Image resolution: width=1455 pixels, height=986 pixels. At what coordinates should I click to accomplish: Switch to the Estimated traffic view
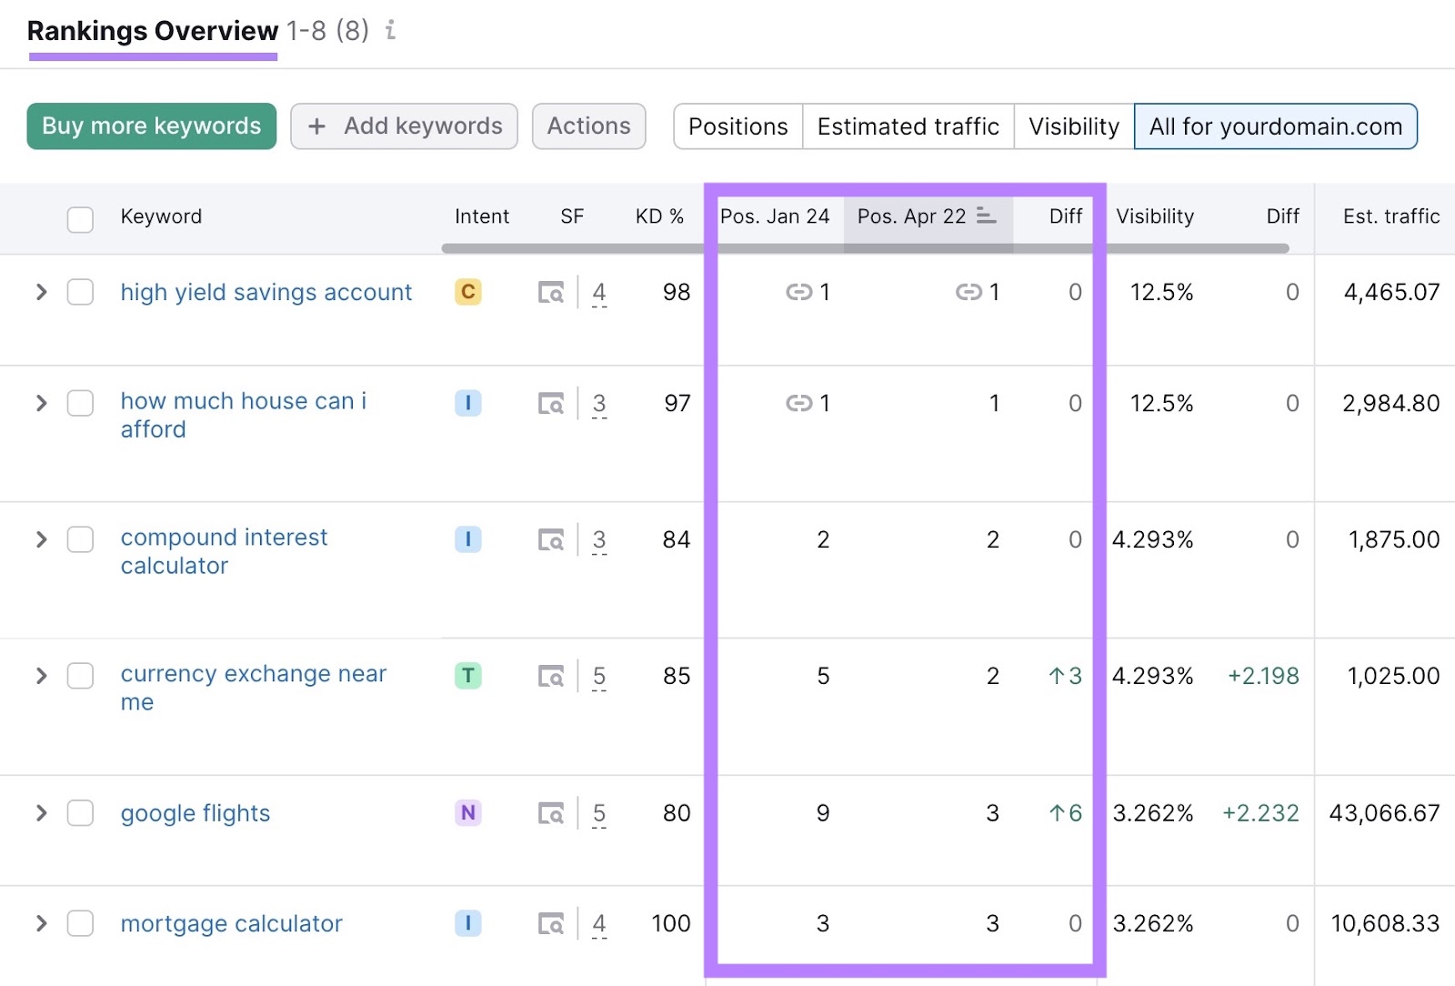click(908, 126)
